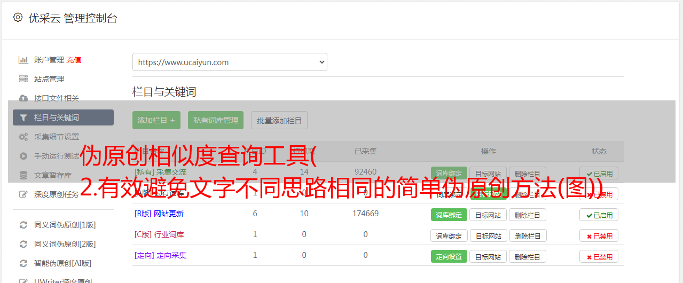Click the server icon for 站点管理

click(23, 79)
